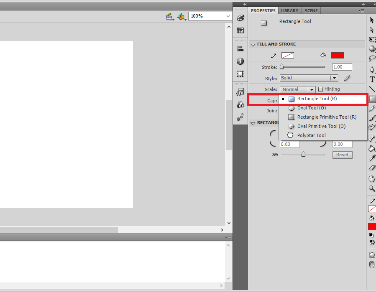376x292 pixels.
Task: Click the edit stroke style pencil button
Action: [x=347, y=78]
